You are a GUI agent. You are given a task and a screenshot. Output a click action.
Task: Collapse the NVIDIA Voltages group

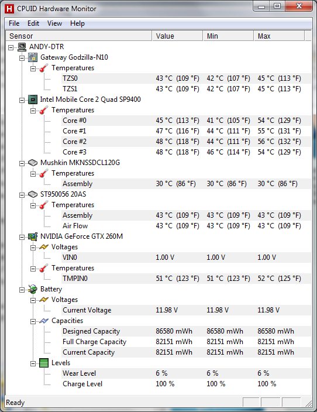point(33,248)
